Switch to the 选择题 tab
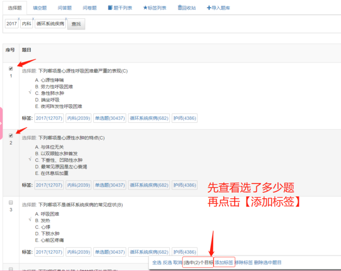 pyautogui.click(x=15, y=8)
